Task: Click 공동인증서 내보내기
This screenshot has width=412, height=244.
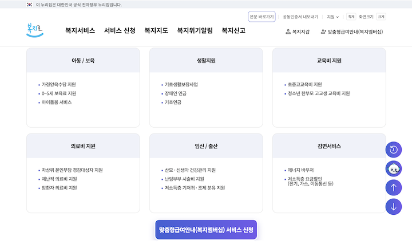Action: click(300, 17)
